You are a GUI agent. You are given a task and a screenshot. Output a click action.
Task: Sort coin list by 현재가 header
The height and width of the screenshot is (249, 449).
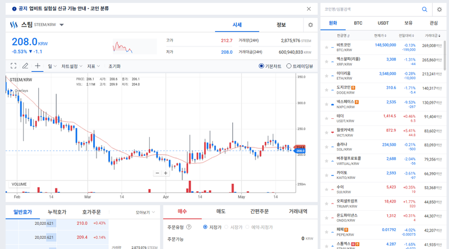380,36
